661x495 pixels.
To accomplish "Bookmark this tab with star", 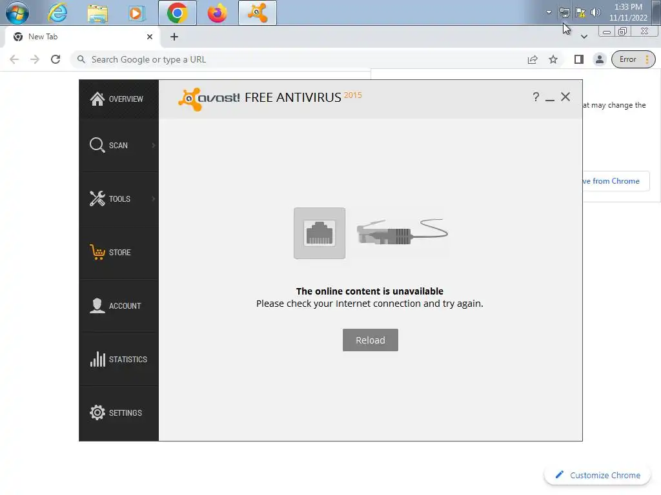I will coord(553,59).
